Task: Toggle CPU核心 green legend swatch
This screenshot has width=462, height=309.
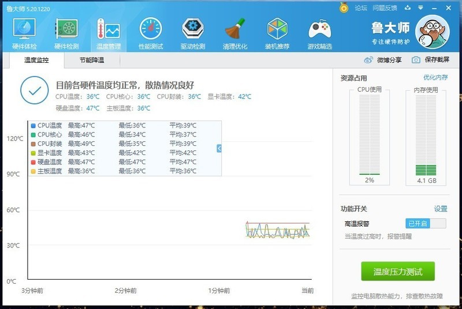Action: [33, 135]
